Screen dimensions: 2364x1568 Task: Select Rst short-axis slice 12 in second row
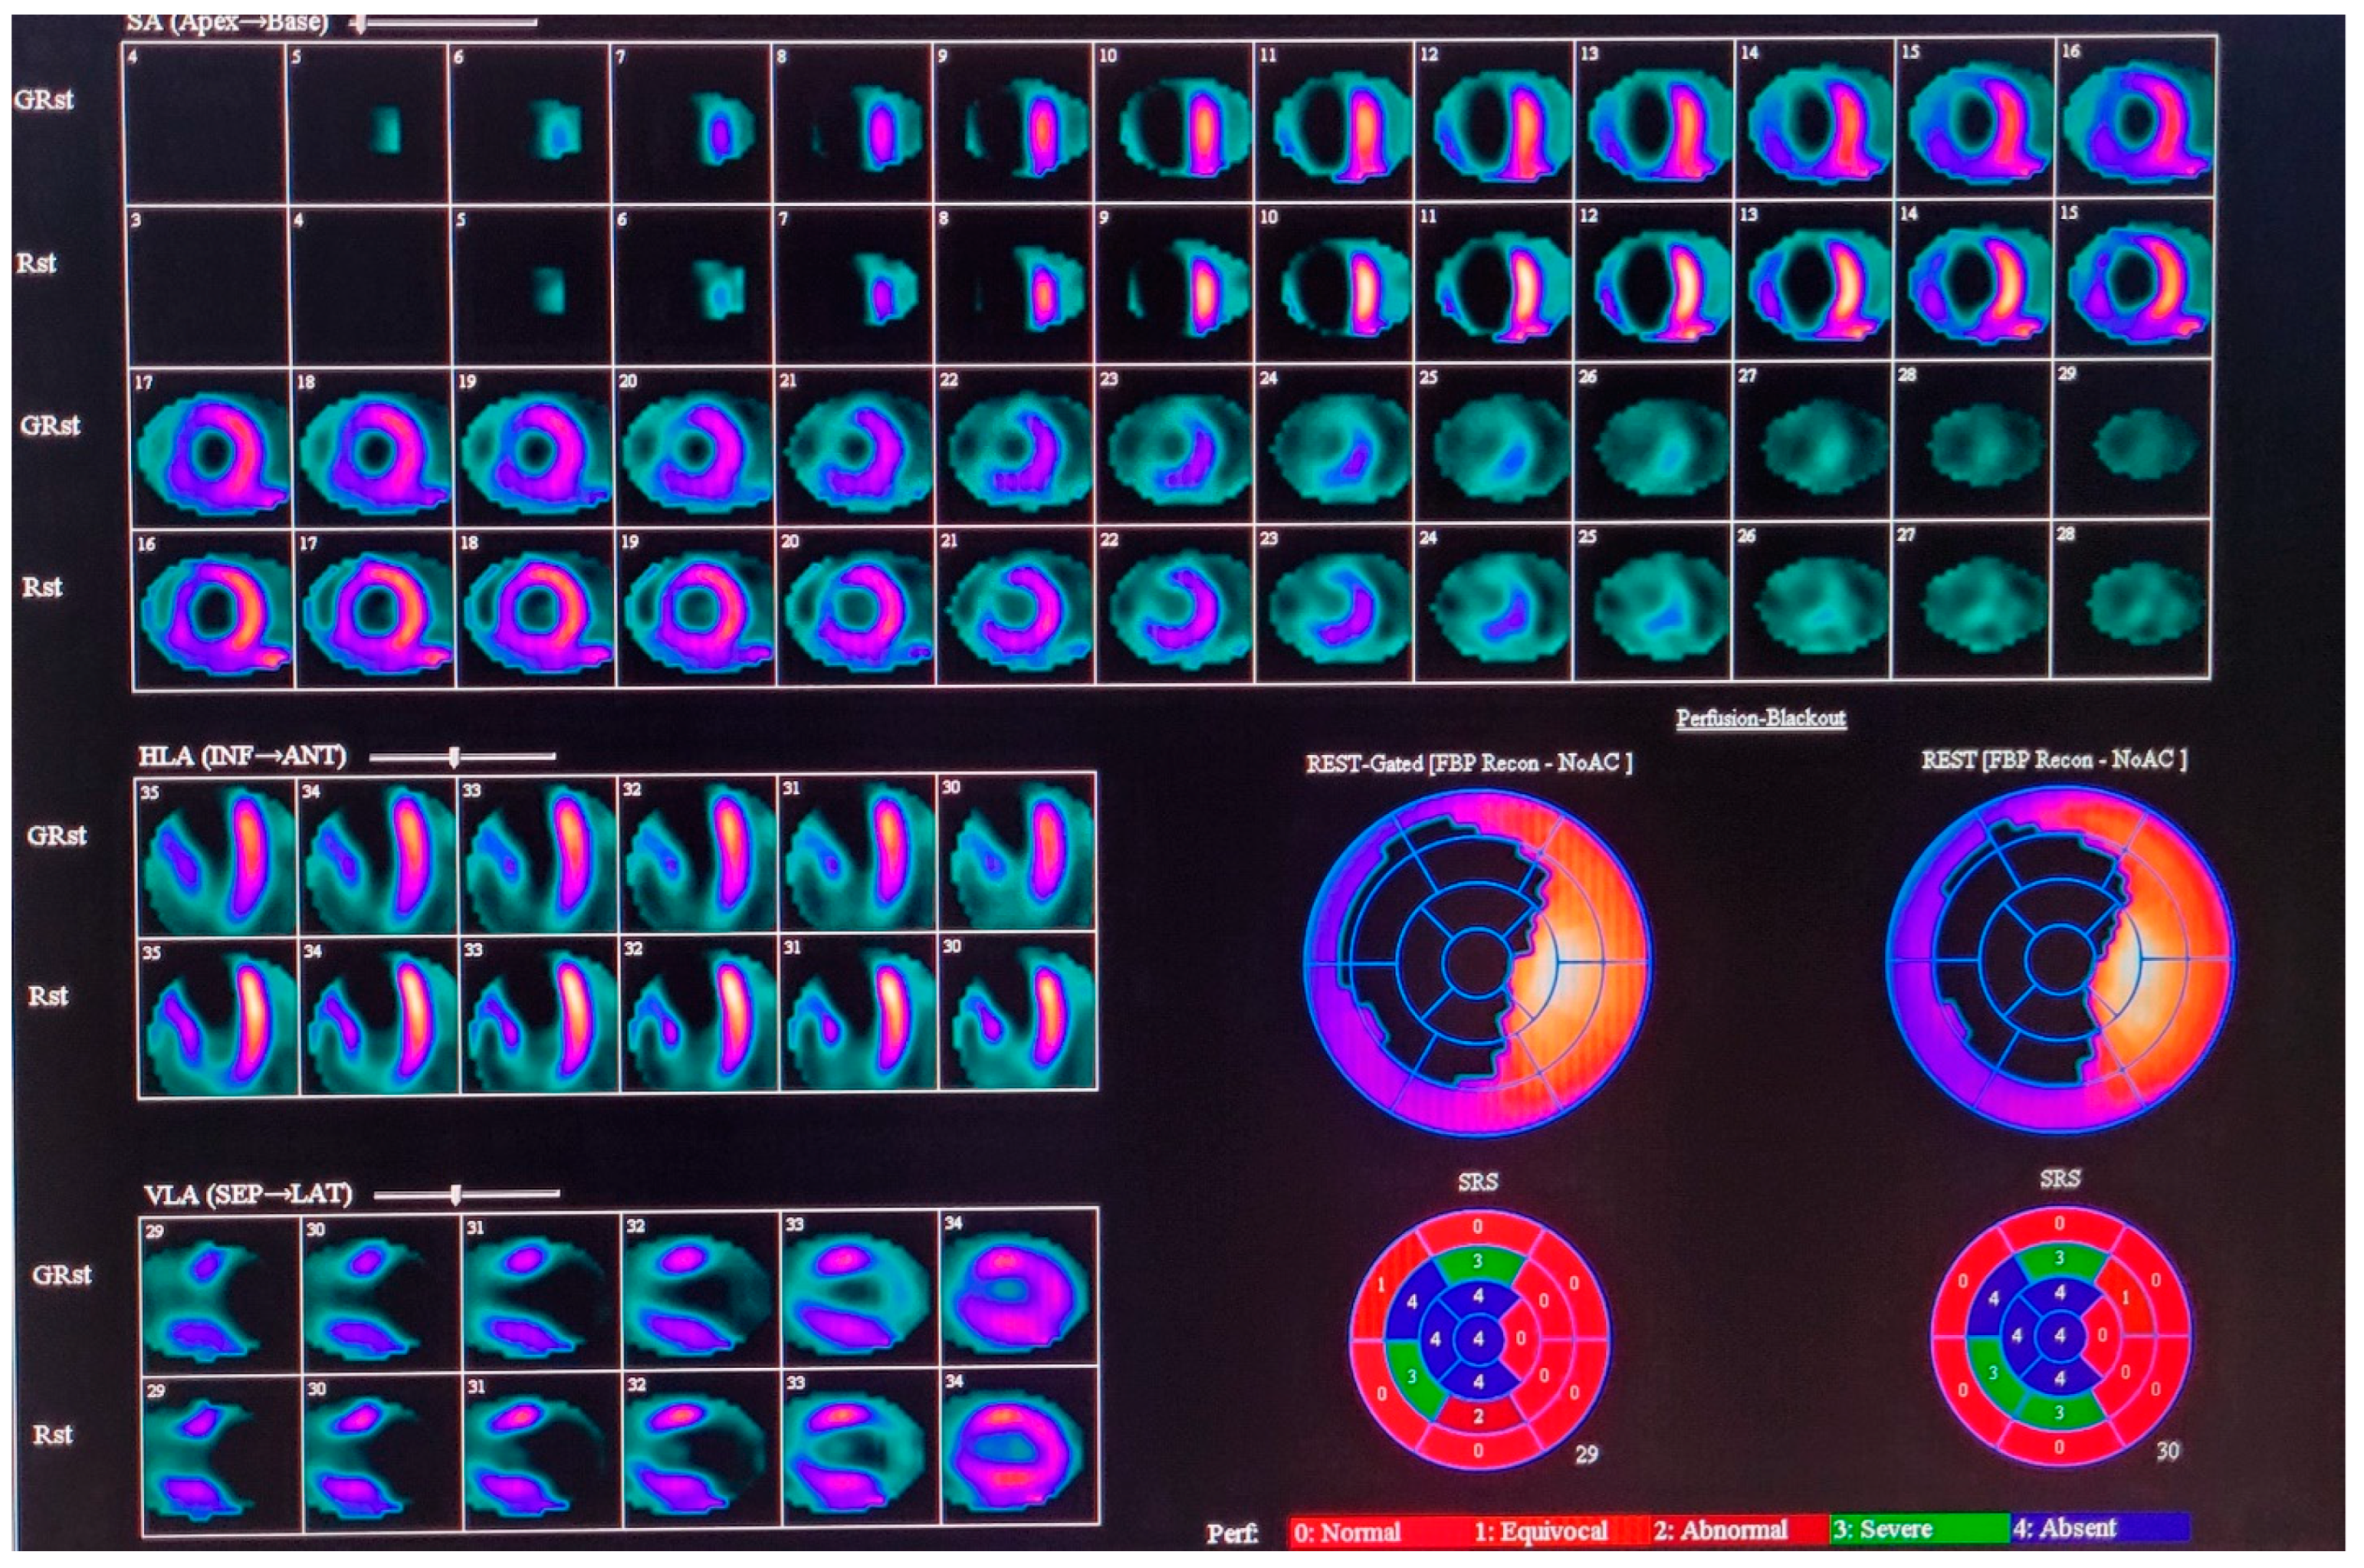[x=1655, y=283]
